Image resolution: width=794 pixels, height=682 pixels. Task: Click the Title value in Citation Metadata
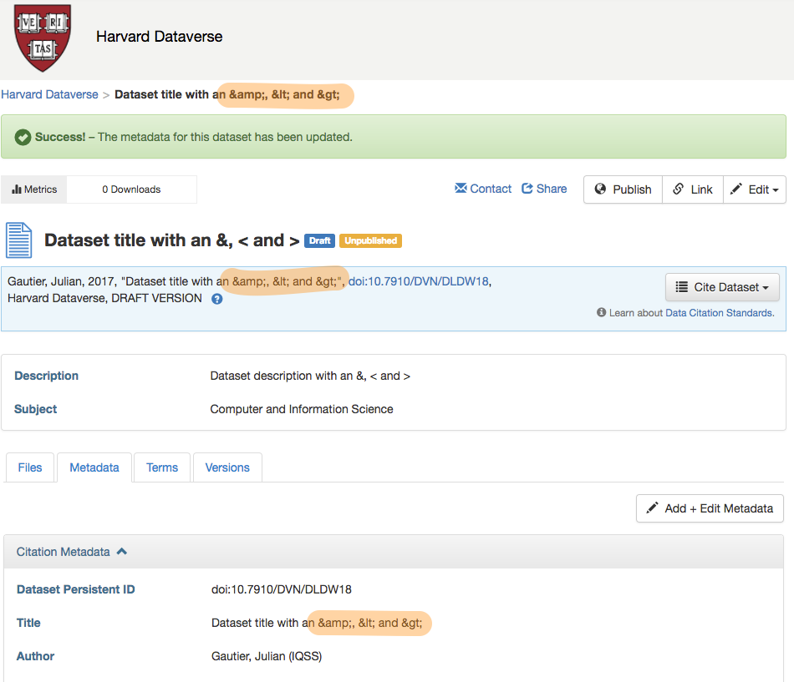click(x=317, y=623)
